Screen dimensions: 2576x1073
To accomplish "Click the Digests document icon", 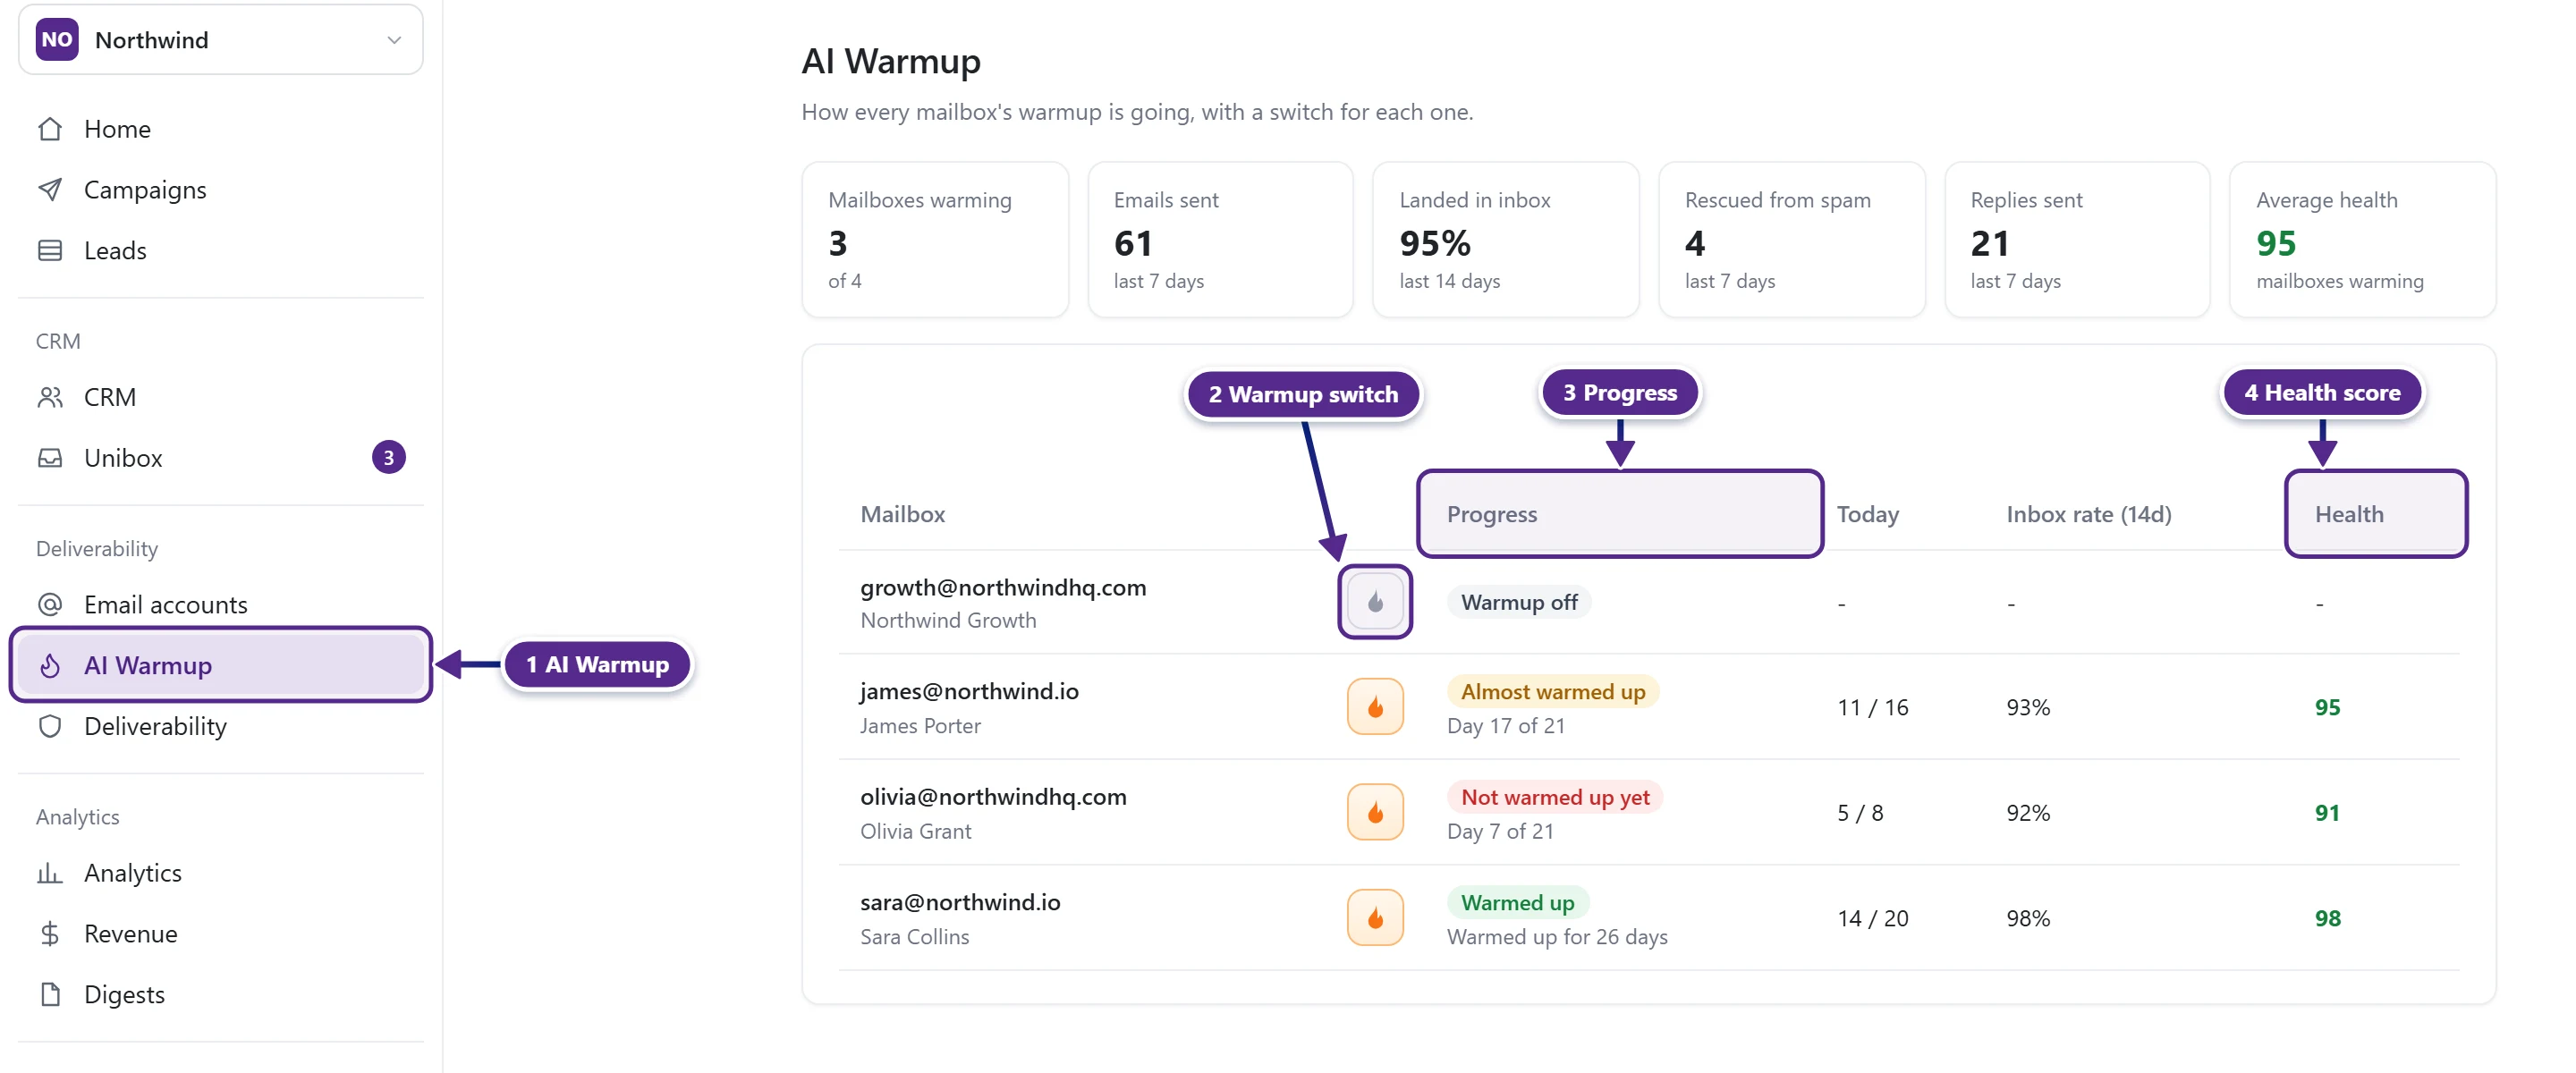I will [x=50, y=994].
